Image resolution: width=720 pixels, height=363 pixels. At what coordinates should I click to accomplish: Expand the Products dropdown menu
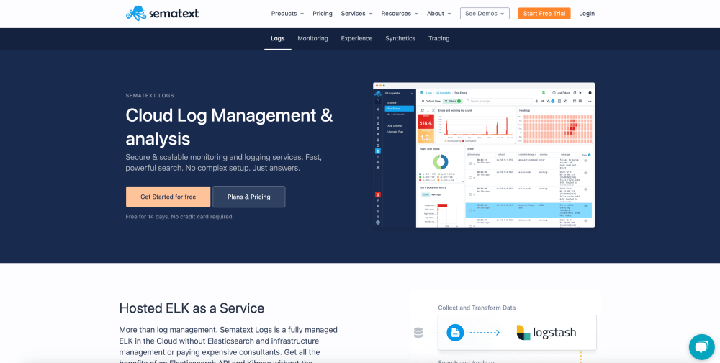pos(287,14)
